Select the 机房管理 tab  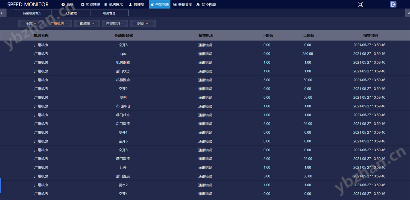coord(109,13)
